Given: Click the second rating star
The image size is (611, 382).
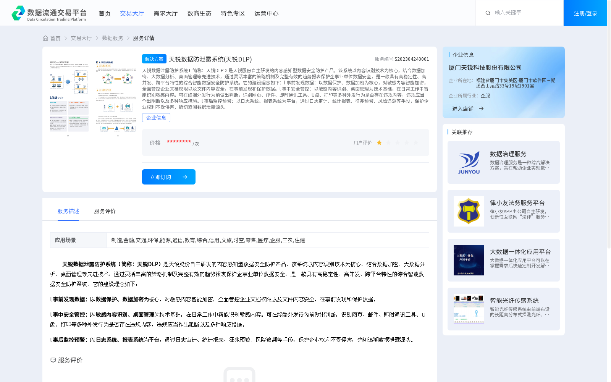Looking at the screenshot, I should [388, 142].
